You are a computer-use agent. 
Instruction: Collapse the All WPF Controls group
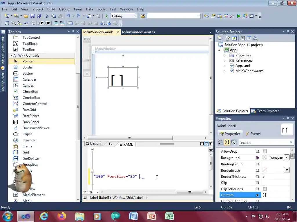click(11, 55)
